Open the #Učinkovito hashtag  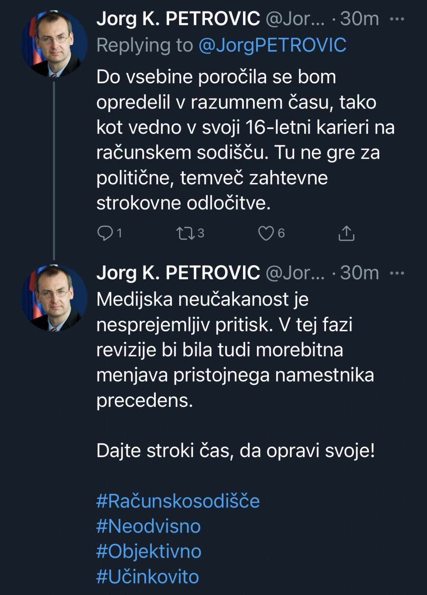coord(148,577)
